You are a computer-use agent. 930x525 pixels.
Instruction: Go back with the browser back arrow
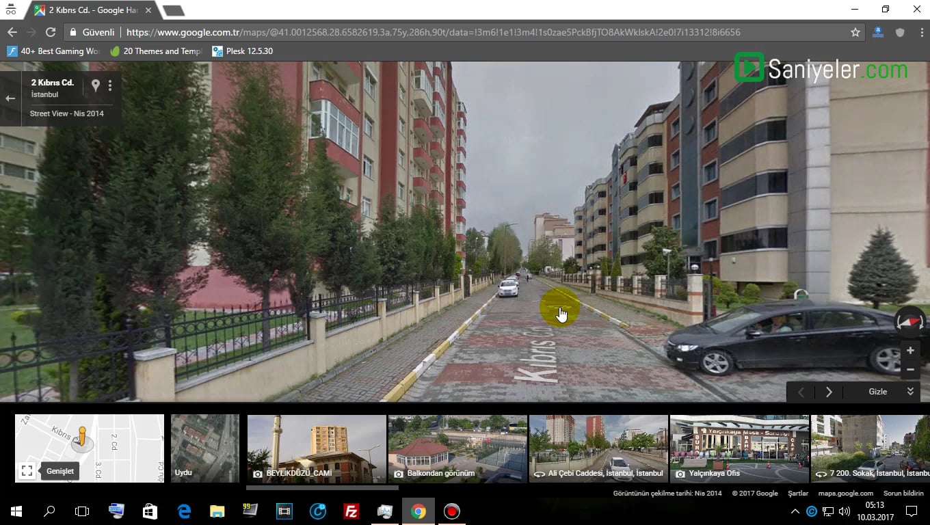pyautogui.click(x=12, y=32)
